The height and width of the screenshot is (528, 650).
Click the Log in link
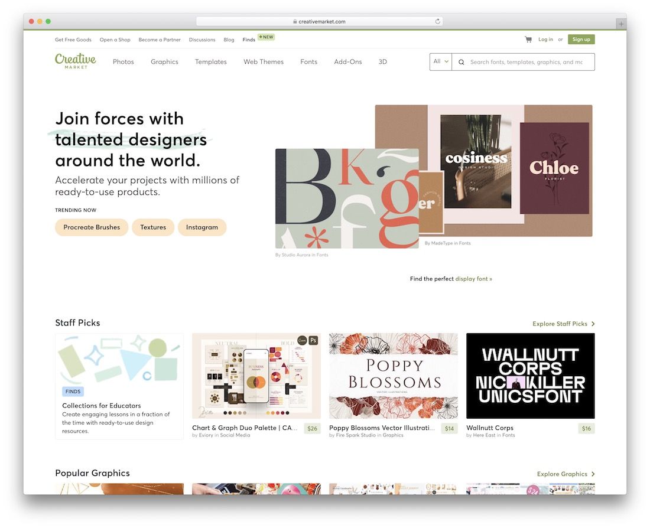545,40
